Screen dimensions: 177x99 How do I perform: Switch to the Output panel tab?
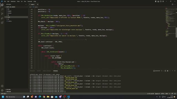(x=39, y=71)
